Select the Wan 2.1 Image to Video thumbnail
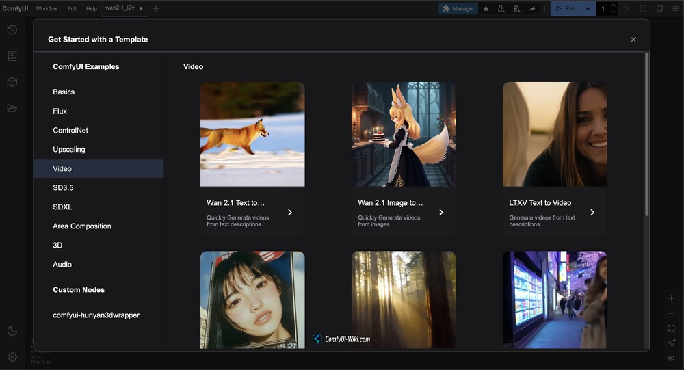The width and height of the screenshot is (684, 370). pos(404,134)
